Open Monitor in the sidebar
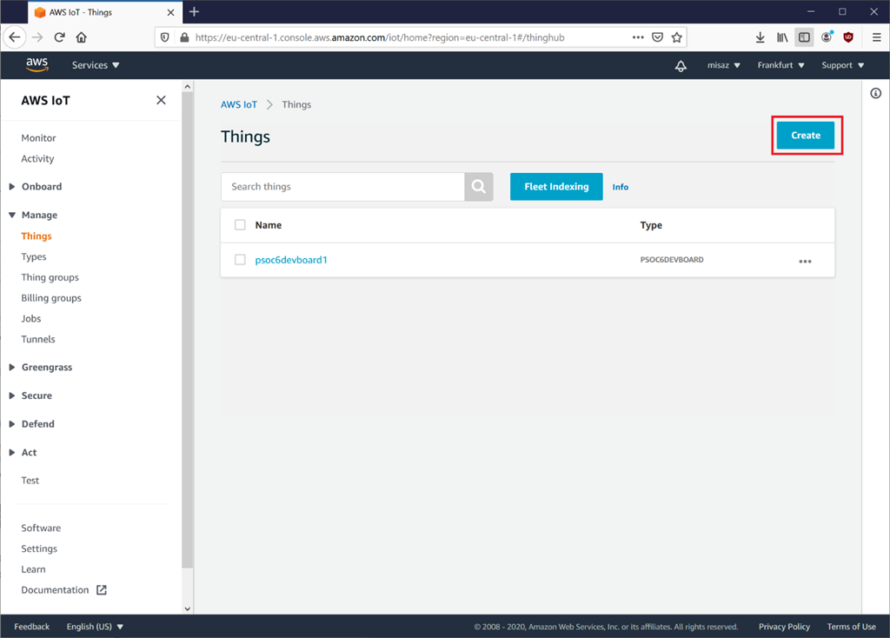Image resolution: width=890 pixels, height=638 pixels. 38,138
